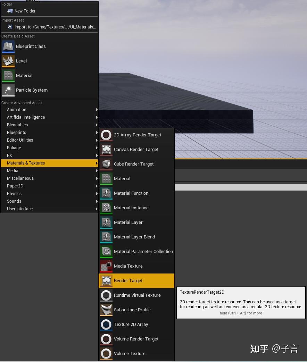The width and height of the screenshot is (307, 362).
Task: Select the Particle System icon
Action: 8,90
